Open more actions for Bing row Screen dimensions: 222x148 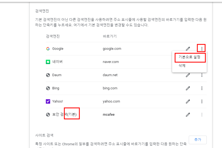pos(202,88)
